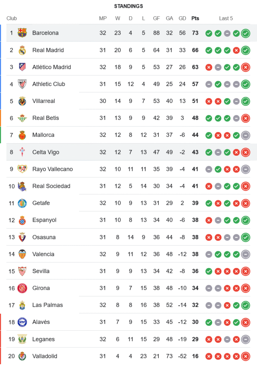Viewport: 257px width, 369px height.
Task: Click the Villarreal yellow crest
Action: click(22, 101)
